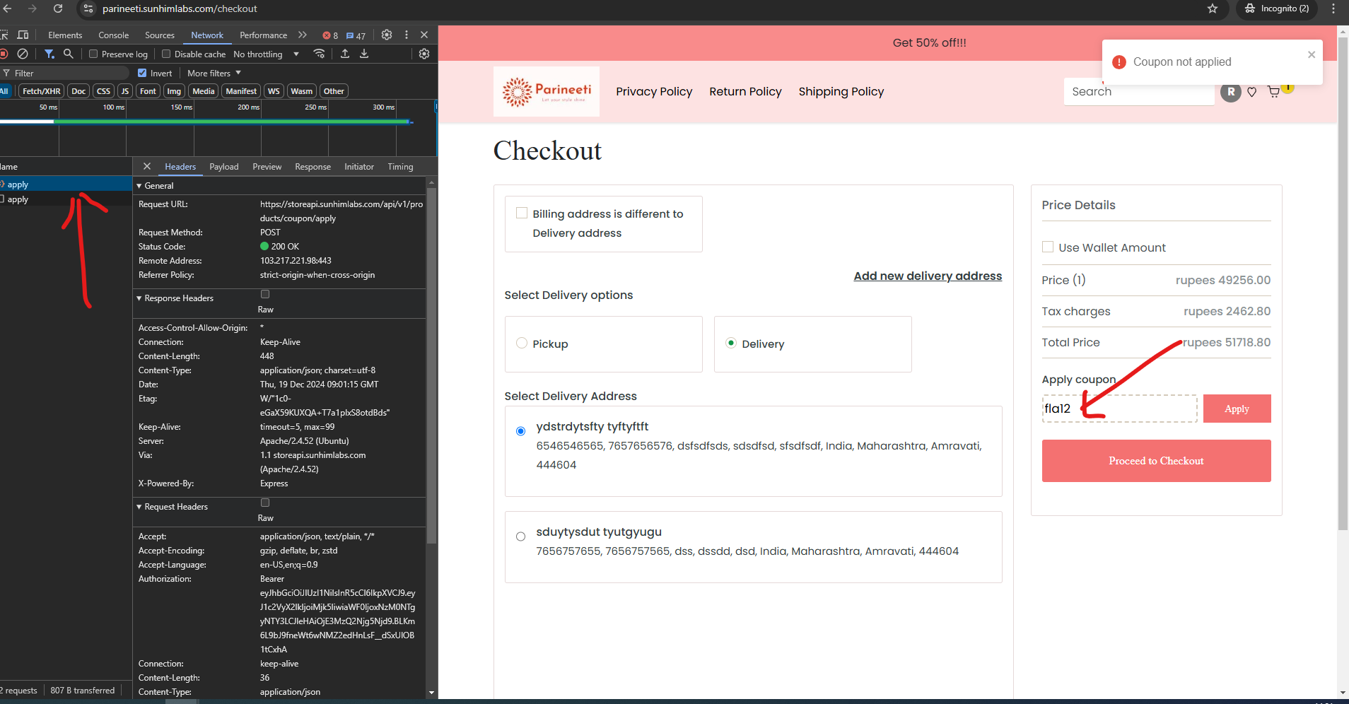Select Pickup delivery option
Image resolution: width=1349 pixels, height=704 pixels.
pyautogui.click(x=522, y=343)
